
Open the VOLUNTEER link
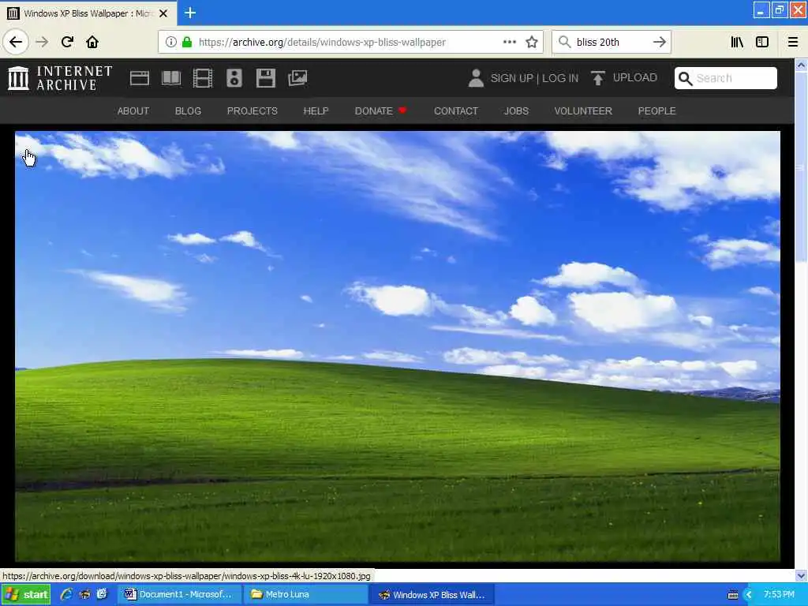(583, 110)
